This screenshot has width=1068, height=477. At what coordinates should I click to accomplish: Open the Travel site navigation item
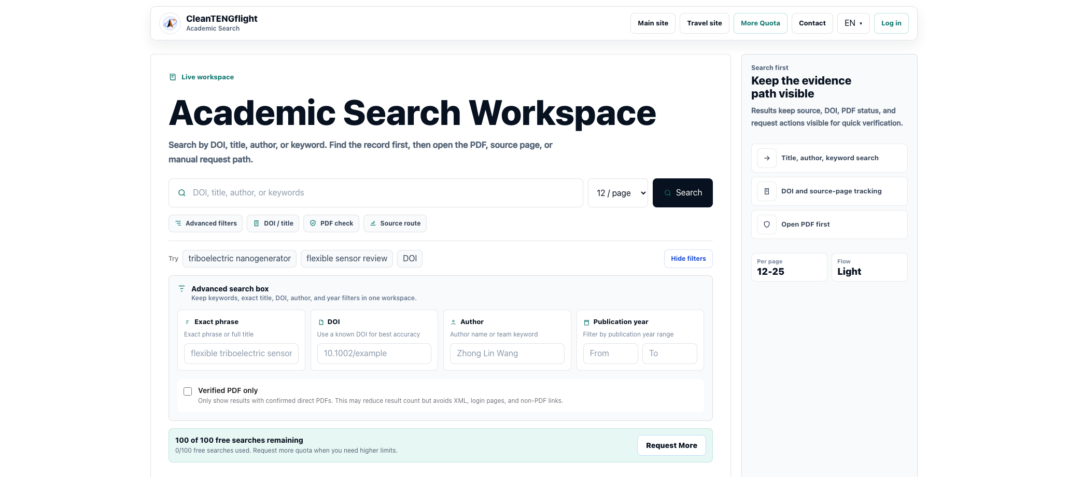coord(705,23)
